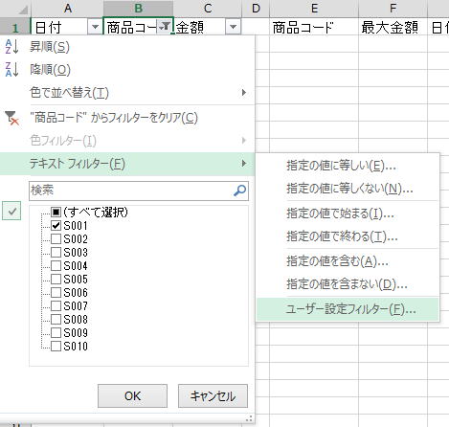
Task: Choose 指定の値を含まない(D) filter
Action: click(348, 284)
